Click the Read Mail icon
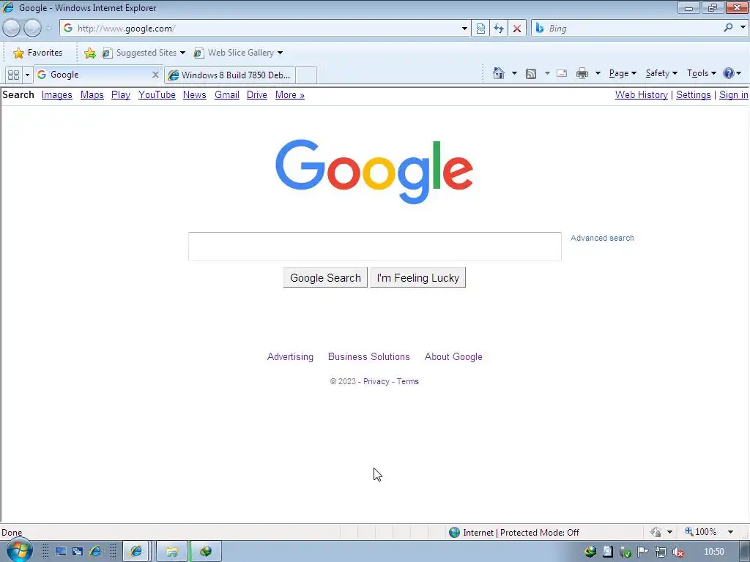 pos(562,73)
